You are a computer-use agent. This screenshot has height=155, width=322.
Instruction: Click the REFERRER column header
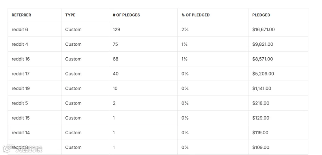21,15
